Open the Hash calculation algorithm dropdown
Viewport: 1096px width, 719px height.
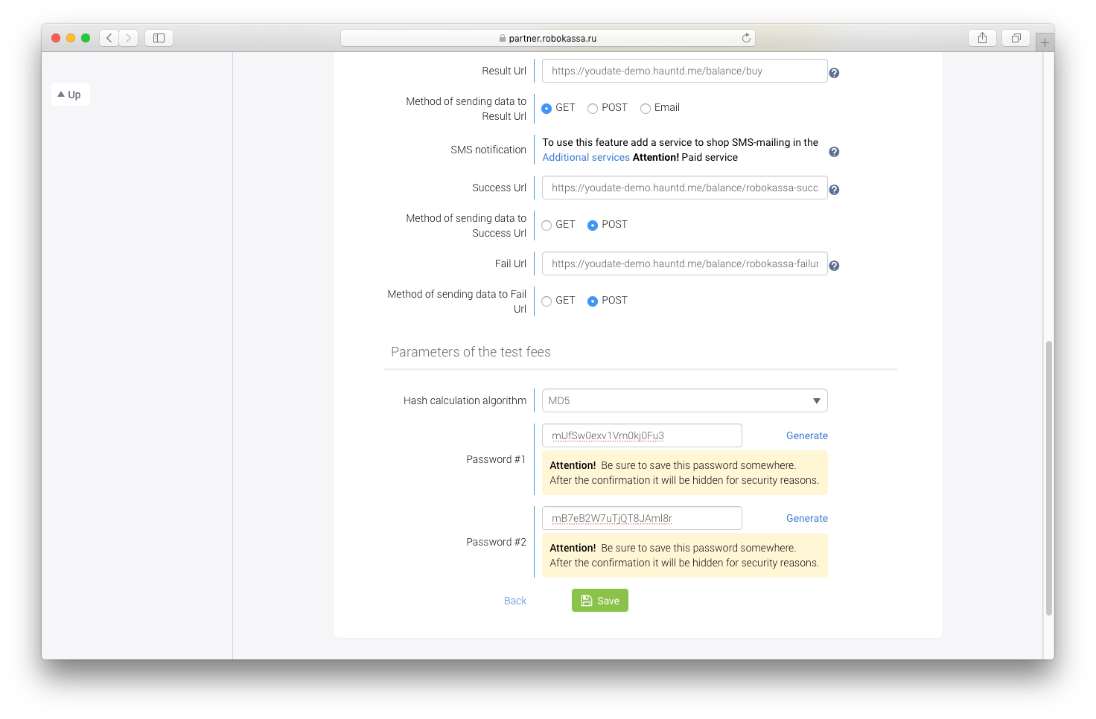coord(684,400)
